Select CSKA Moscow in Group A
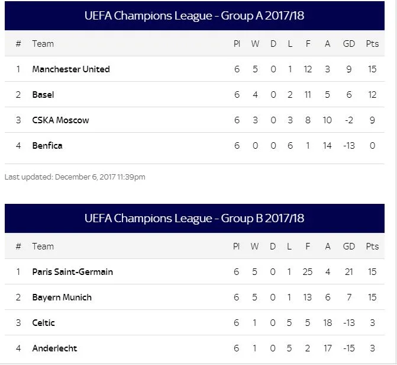The height and width of the screenshot is (365, 397). 60,120
